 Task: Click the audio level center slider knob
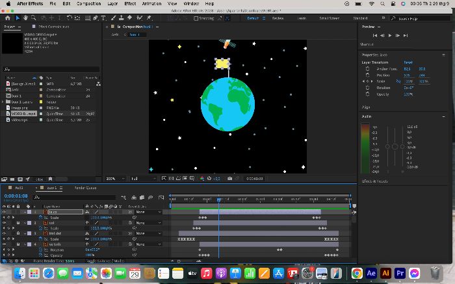point(395,146)
